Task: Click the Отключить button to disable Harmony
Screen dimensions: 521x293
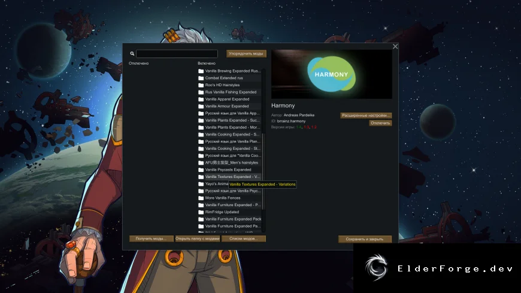Action: pyautogui.click(x=380, y=123)
